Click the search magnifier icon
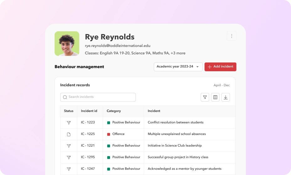The image size is (291, 175). click(65, 97)
